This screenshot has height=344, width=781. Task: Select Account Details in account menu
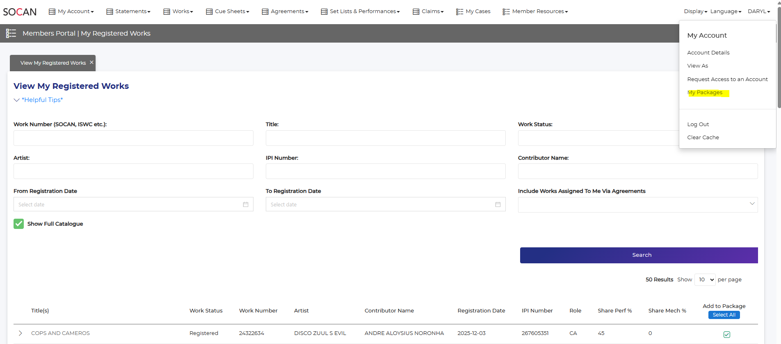point(708,52)
